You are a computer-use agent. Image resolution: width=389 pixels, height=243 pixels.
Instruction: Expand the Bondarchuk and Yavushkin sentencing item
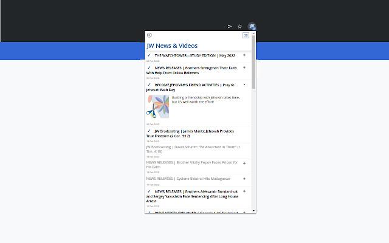click(x=244, y=191)
